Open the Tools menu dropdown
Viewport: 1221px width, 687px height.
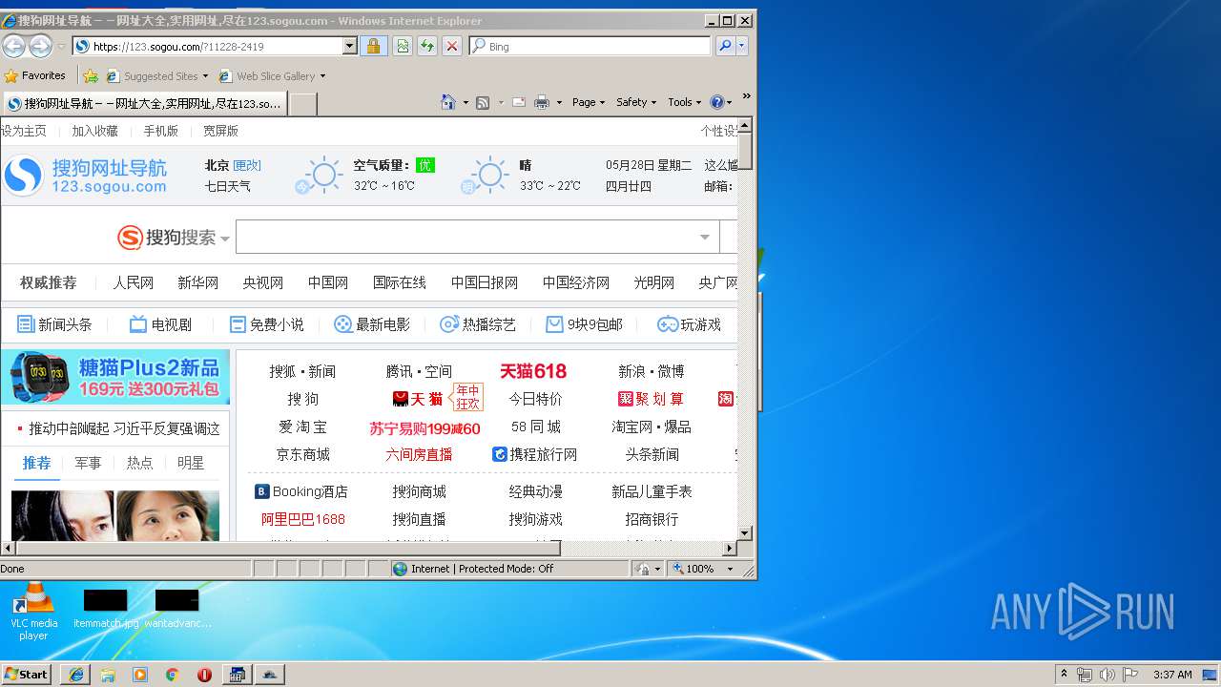point(685,102)
